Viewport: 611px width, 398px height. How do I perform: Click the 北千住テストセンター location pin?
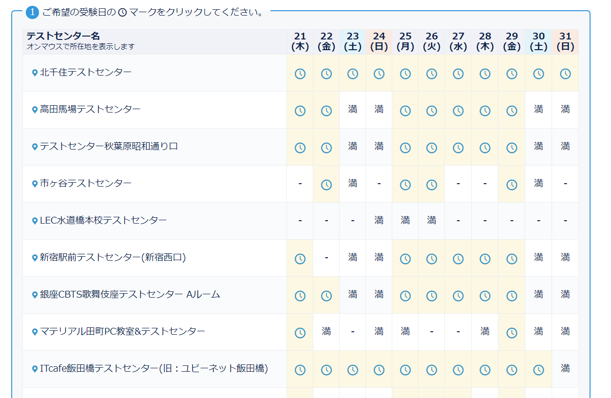[35, 73]
